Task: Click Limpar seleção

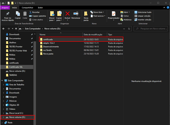Action: coord(143,16)
